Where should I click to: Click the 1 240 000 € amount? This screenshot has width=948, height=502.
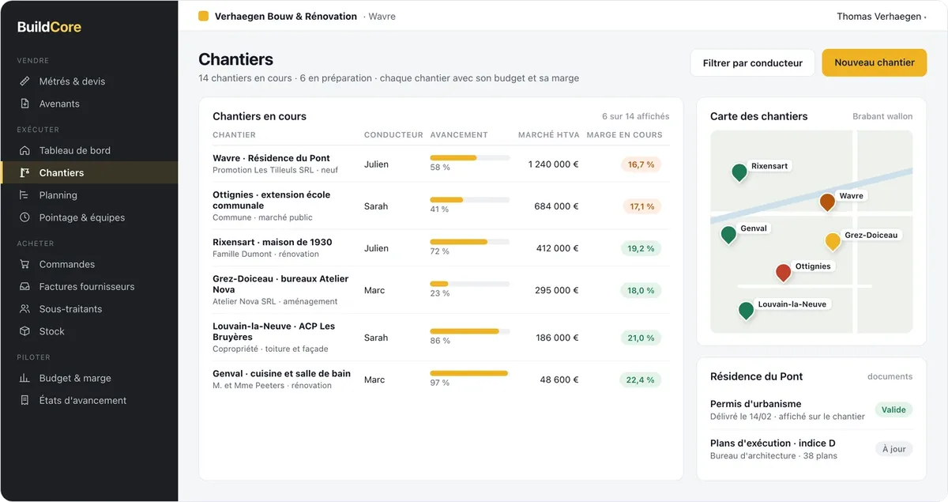(x=553, y=164)
